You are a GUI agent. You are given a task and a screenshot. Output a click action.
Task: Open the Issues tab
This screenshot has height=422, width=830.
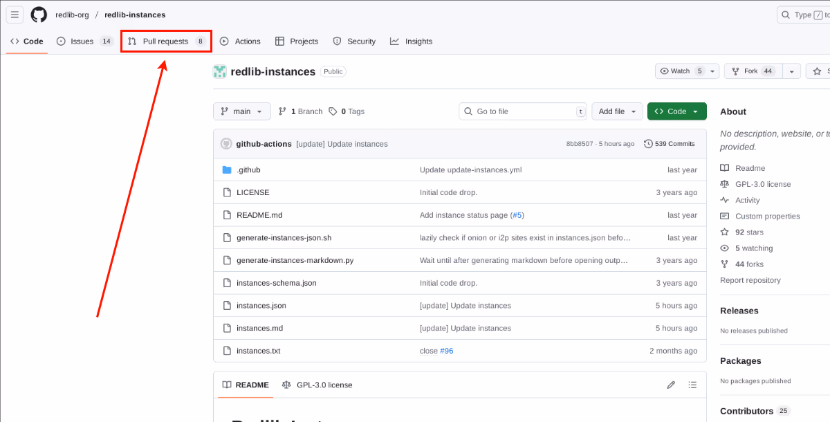coord(84,42)
